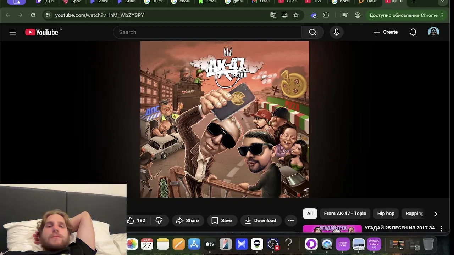Image resolution: width=454 pixels, height=255 pixels.
Task: Open site info icon in address bar
Action: [x=48, y=15]
